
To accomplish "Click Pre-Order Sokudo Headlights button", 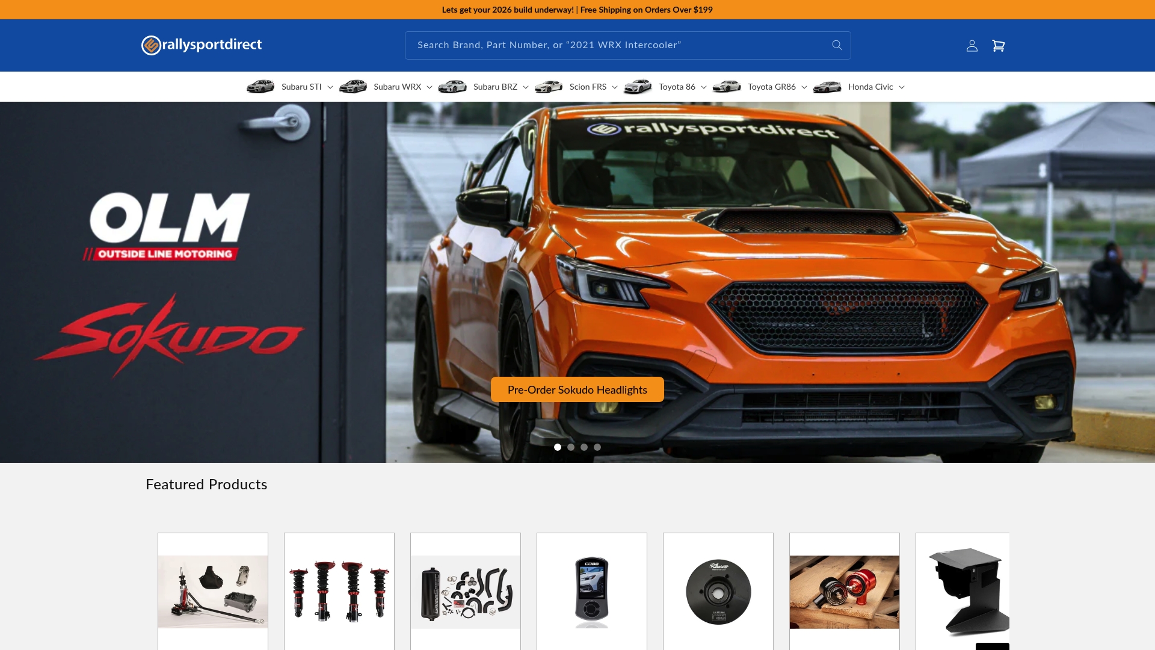I will click(x=577, y=389).
